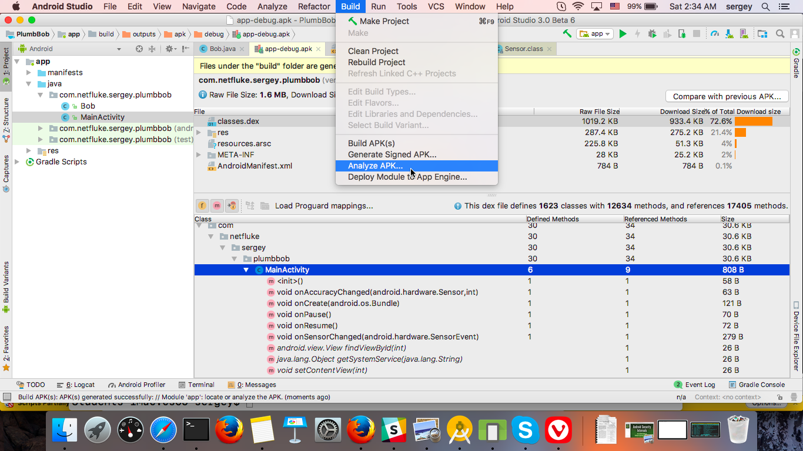This screenshot has width=803, height=451.
Task: Open the Gradle Console tool window
Action: pos(757,385)
